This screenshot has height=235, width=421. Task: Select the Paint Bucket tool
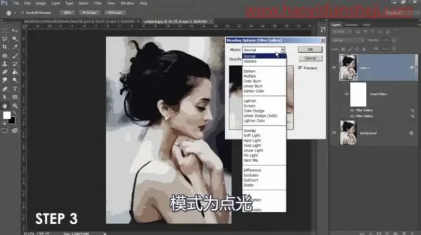[15, 72]
